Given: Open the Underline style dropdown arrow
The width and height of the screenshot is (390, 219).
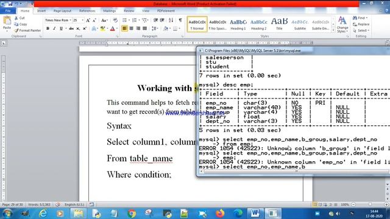Looking at the screenshot, I should (66, 29).
